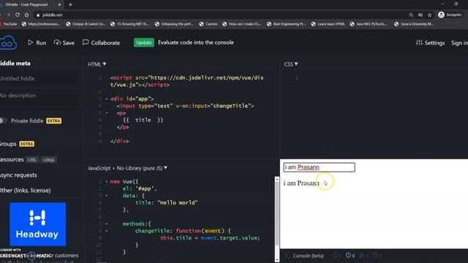Screen dimensions: 468x263
Task: Close the JSFiddle Code Playground tab
Action: coord(59,5)
